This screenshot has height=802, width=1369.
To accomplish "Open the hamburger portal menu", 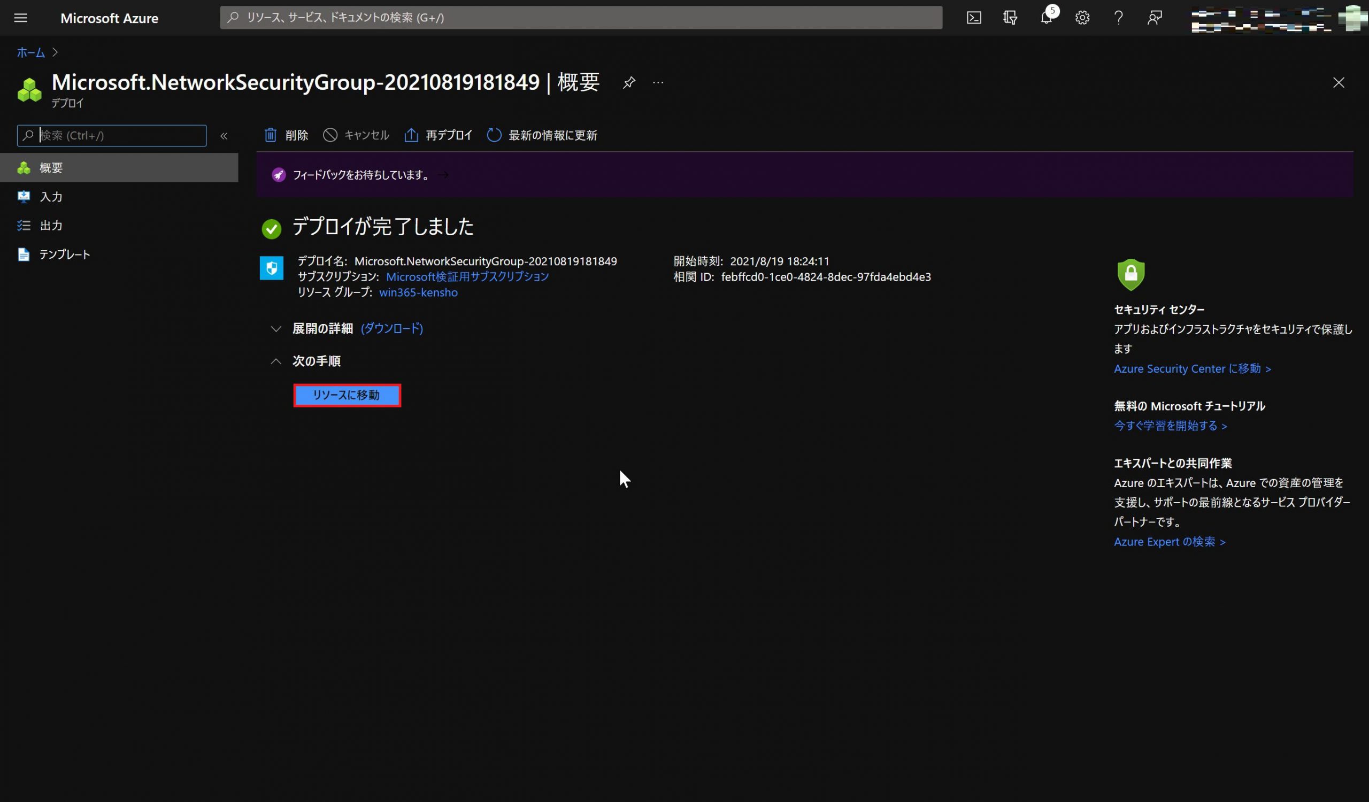I will [21, 18].
